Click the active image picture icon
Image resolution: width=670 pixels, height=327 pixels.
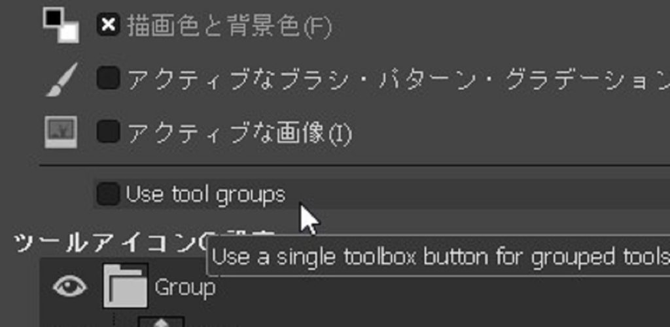point(61,132)
